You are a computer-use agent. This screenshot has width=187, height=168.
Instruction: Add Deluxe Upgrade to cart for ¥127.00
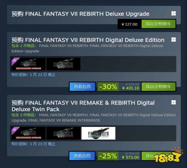[158, 24]
